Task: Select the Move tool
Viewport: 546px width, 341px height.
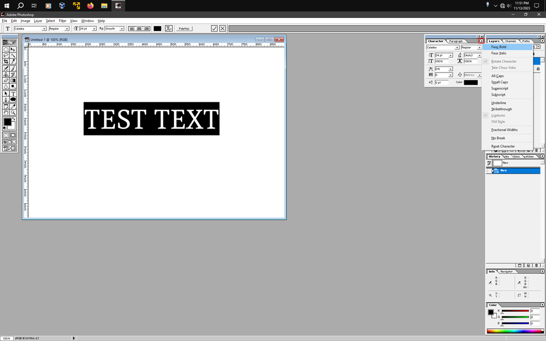Action: (12, 48)
